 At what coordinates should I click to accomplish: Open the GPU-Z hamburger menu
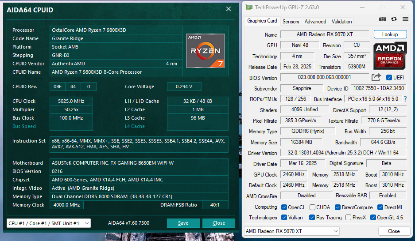click(x=405, y=19)
